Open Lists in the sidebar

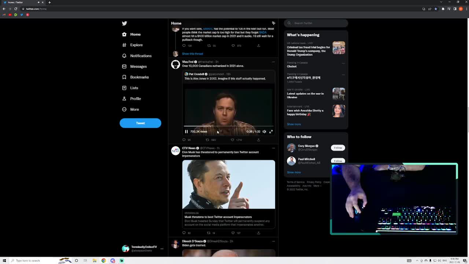pos(130,88)
